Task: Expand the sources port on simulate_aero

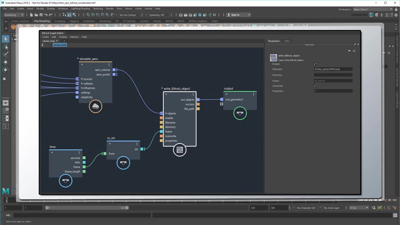Action: tap(82, 79)
